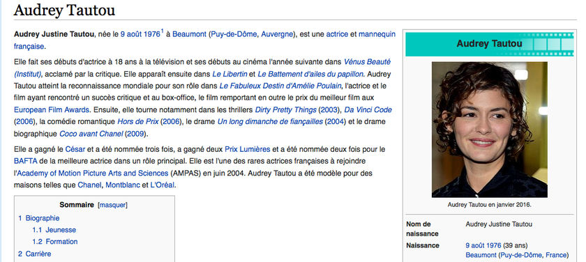Image resolution: width=586 pixels, height=262 pixels.
Task: Open the Da Vinci Code link
Action: click(368, 110)
